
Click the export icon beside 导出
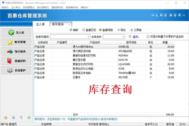(x=118, y=30)
